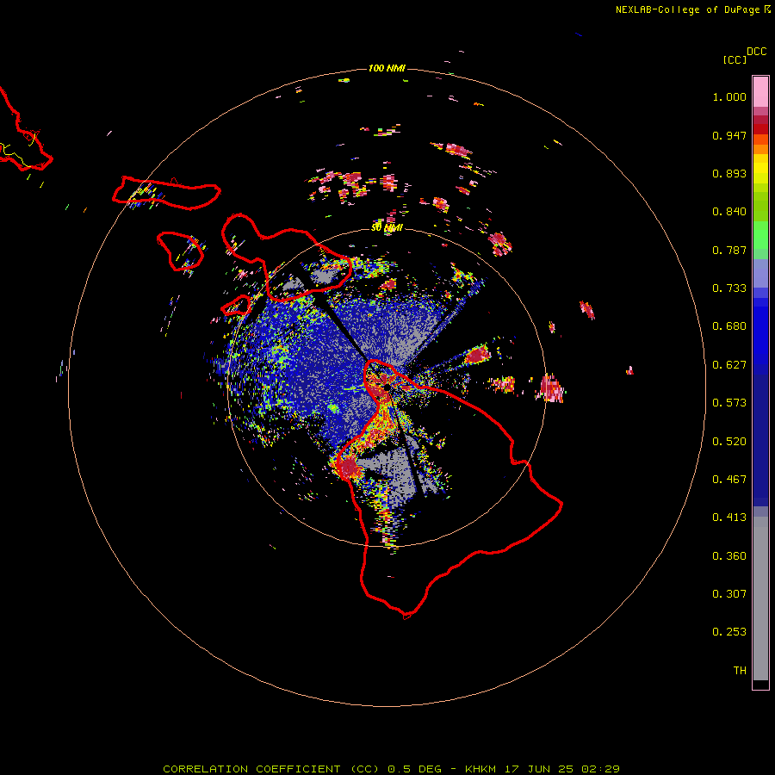Click the 1.000 color scale value

point(729,96)
